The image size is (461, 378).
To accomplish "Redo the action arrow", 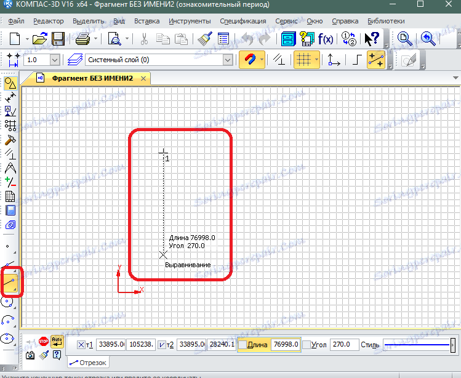I will click(265, 39).
